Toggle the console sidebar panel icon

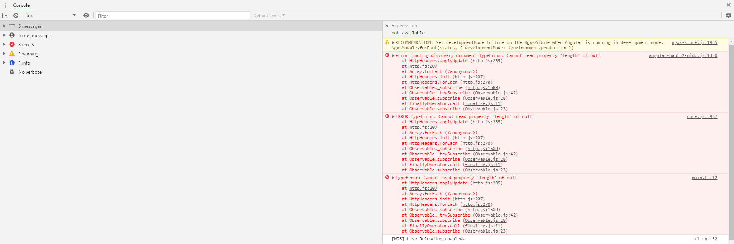(x=5, y=16)
